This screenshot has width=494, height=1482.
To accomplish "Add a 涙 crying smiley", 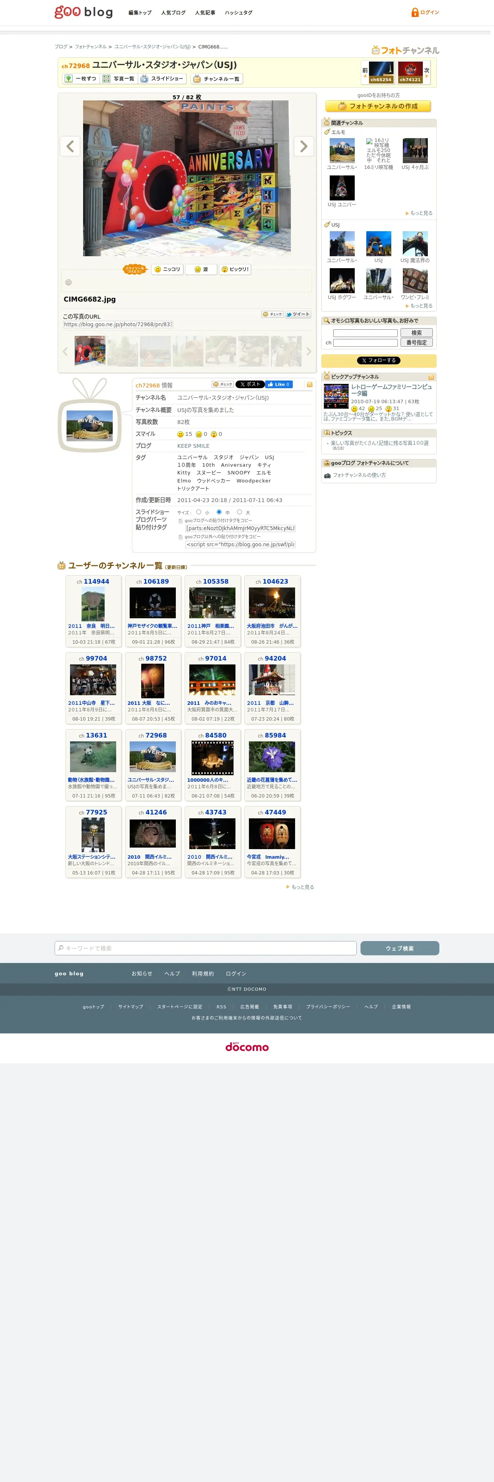I will click(x=201, y=269).
